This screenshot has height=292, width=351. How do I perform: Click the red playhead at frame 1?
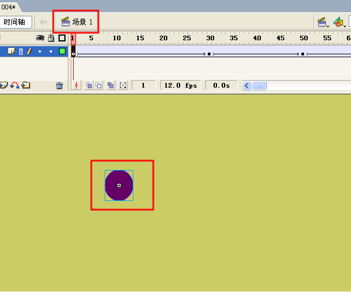tap(74, 39)
